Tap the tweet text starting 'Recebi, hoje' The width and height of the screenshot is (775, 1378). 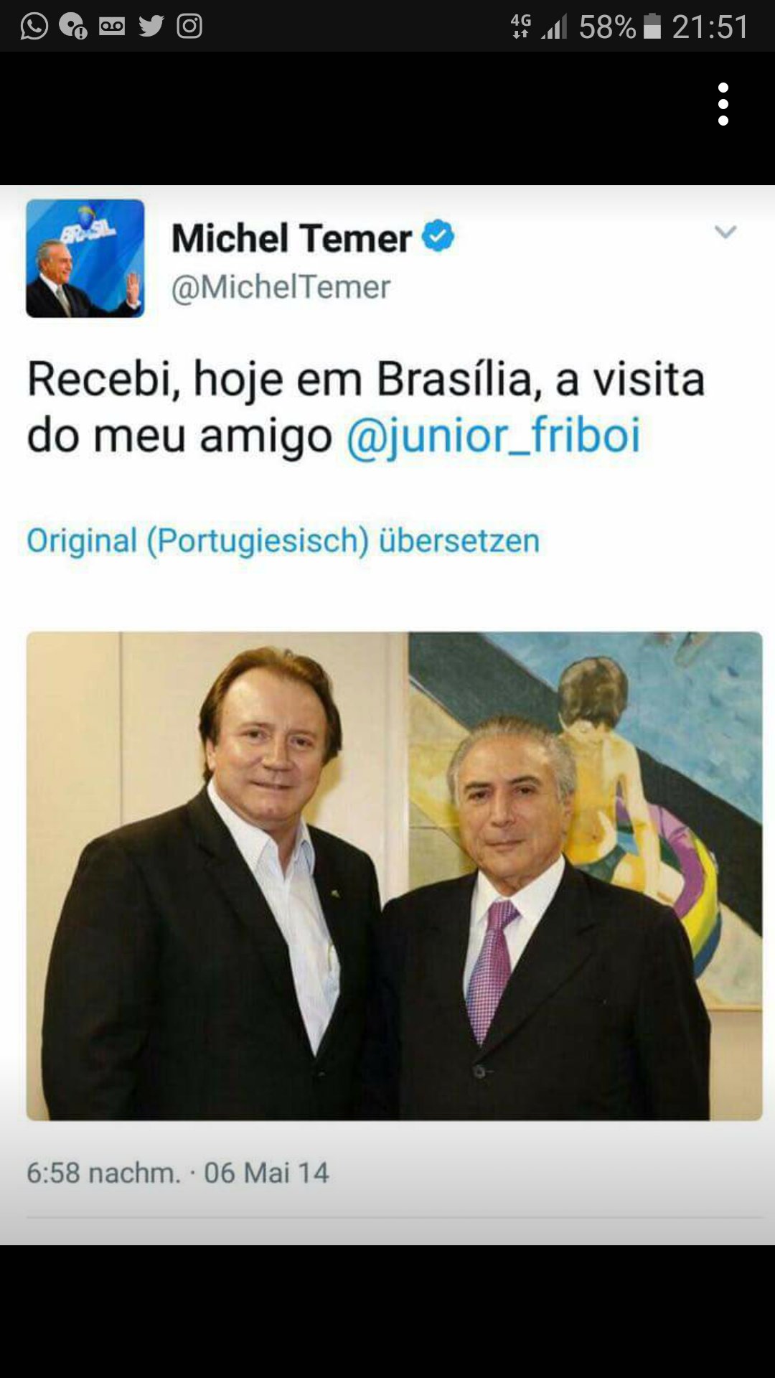pyautogui.click(x=366, y=407)
